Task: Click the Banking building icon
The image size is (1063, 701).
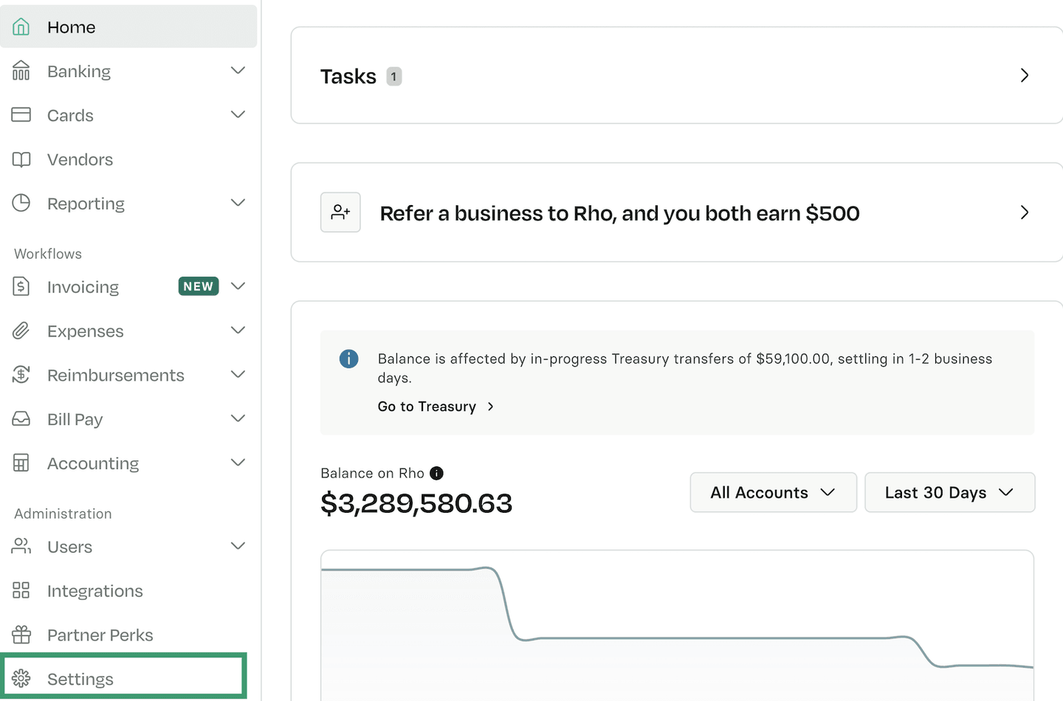Action: [21, 71]
